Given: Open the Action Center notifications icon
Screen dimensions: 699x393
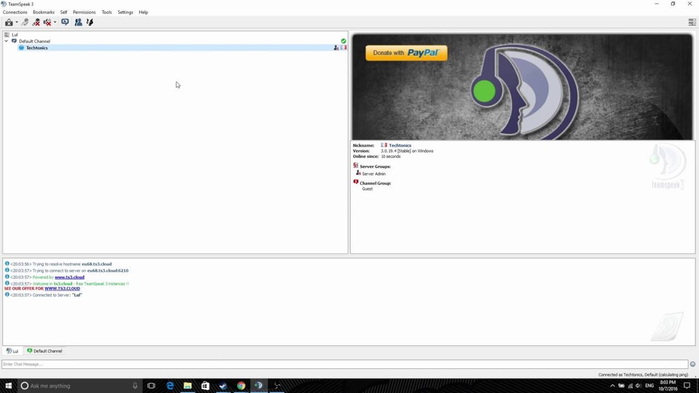Looking at the screenshot, I should [687, 385].
